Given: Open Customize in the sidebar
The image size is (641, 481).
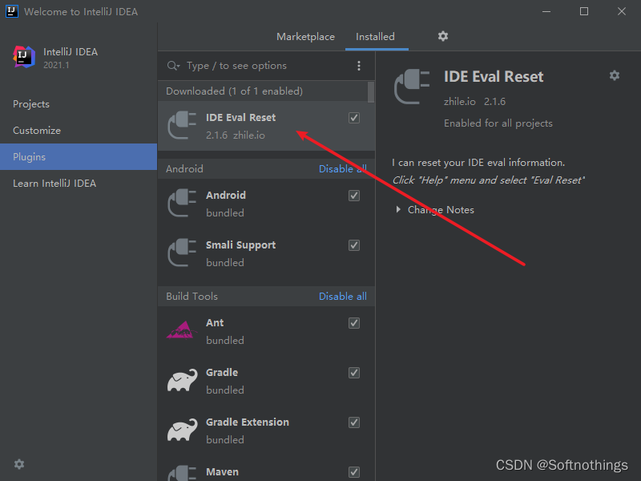Looking at the screenshot, I should point(79,131).
